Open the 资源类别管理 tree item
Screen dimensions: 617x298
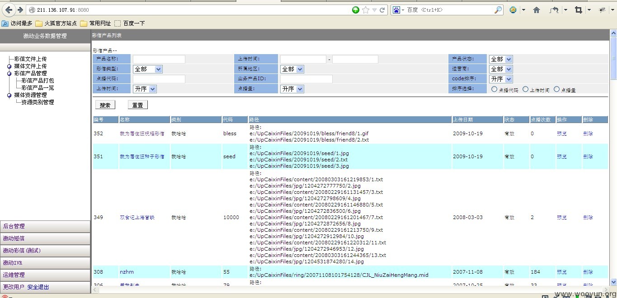pos(38,102)
